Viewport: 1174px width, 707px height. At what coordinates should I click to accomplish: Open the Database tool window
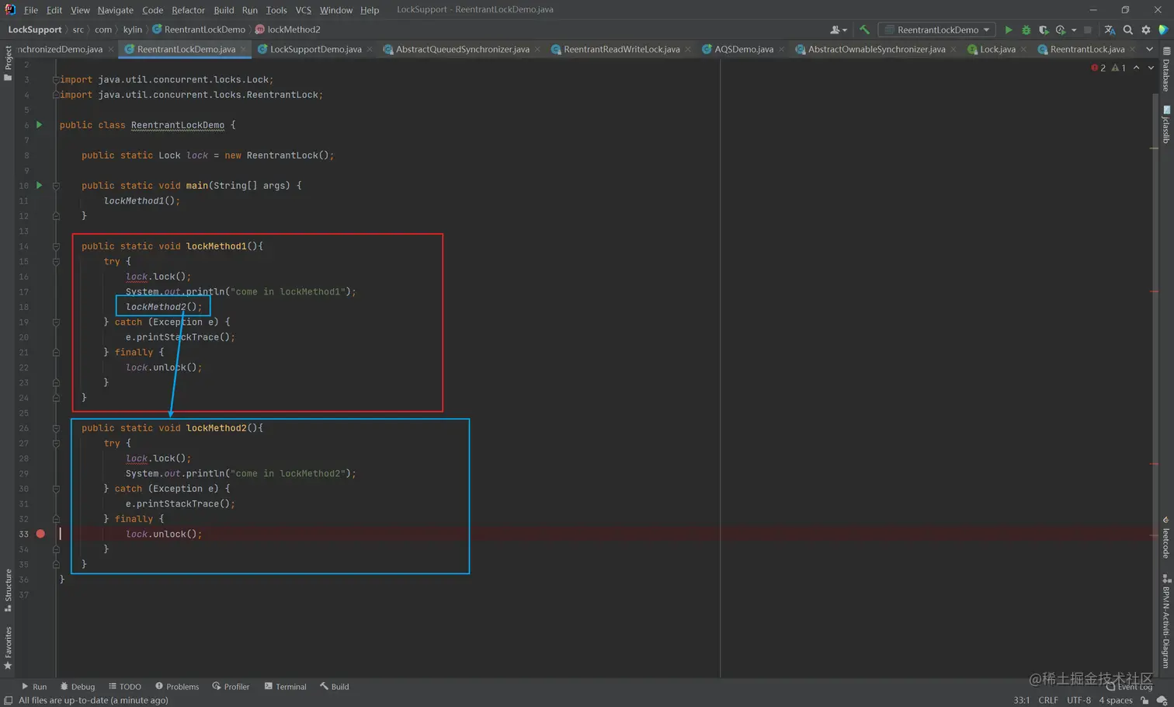(1166, 70)
